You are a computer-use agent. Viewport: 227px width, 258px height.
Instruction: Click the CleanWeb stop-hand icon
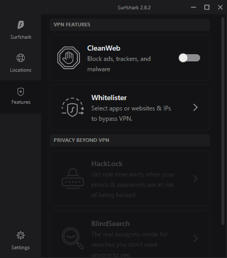pyautogui.click(x=69, y=58)
